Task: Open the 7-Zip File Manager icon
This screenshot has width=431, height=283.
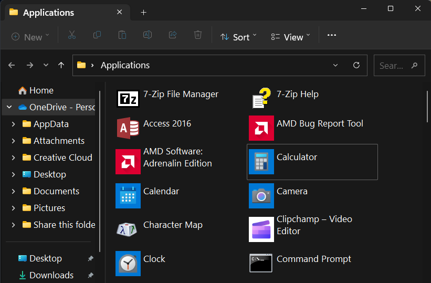Action: click(128, 99)
